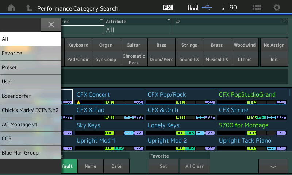Filter by Bass category
The width and height of the screenshot is (292, 175).
161,45
